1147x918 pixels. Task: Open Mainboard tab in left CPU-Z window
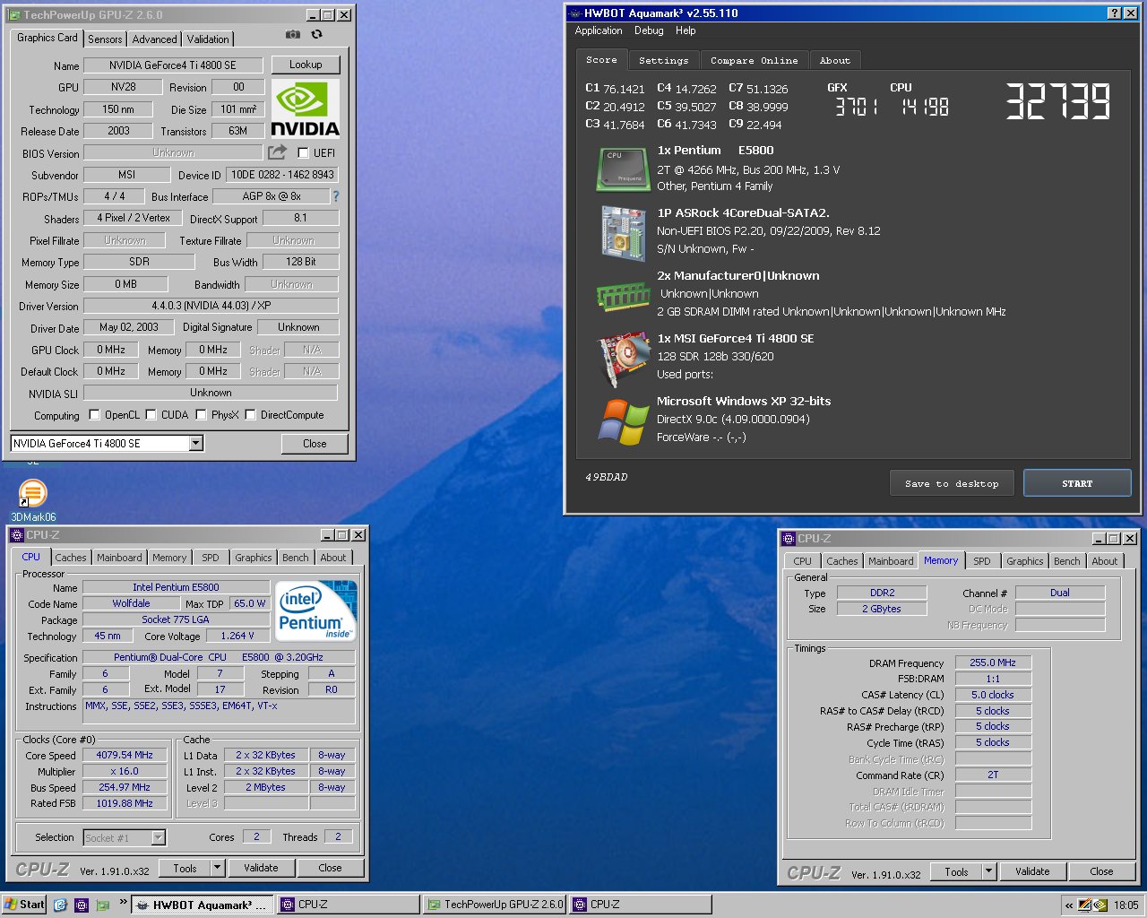click(119, 558)
